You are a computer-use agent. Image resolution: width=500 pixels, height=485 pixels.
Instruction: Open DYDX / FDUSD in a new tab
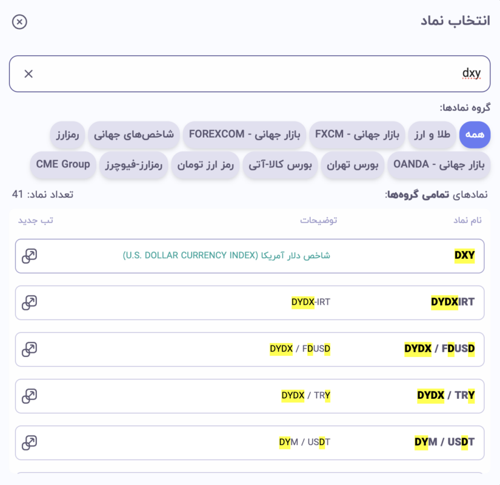29,349
